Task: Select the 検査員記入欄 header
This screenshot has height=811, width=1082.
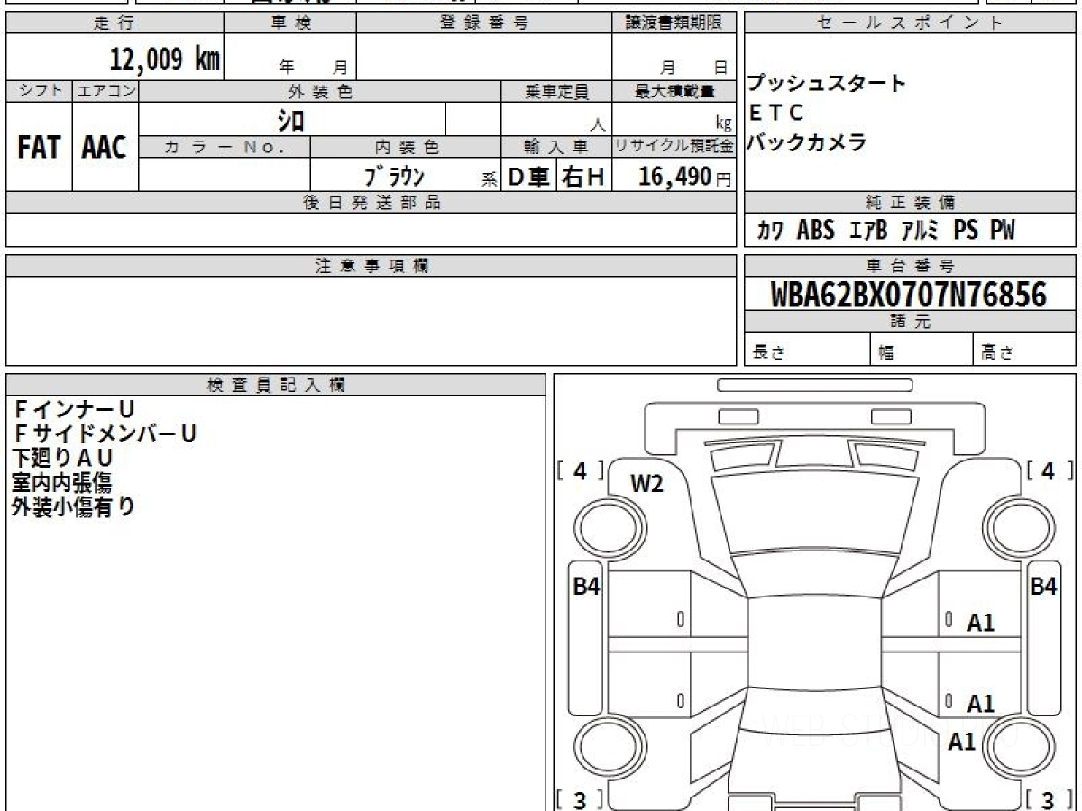Action: pyautogui.click(x=276, y=385)
